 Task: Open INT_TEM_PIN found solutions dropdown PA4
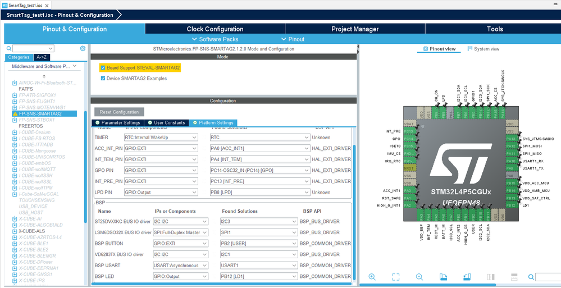[x=260, y=159]
